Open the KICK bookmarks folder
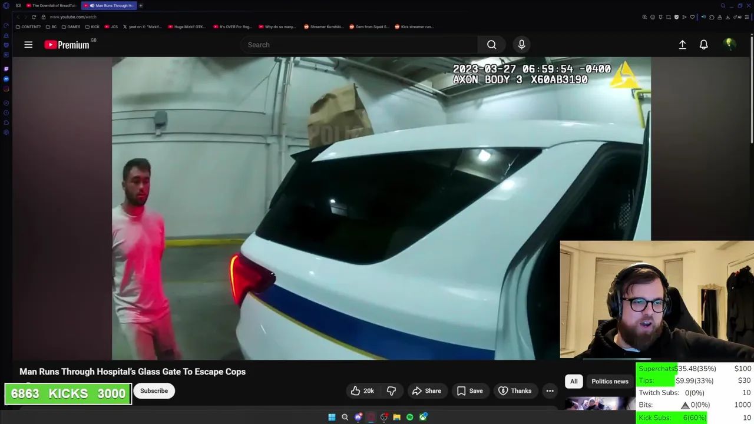Image resolution: width=754 pixels, height=424 pixels. 92,26
